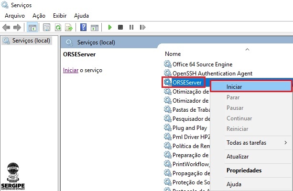Sort services by the Nome column header

click(173, 54)
